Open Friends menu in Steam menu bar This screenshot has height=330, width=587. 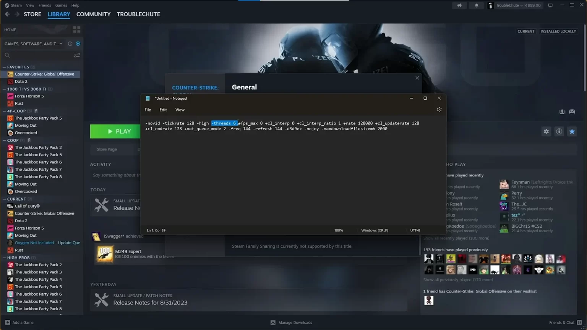pos(45,5)
